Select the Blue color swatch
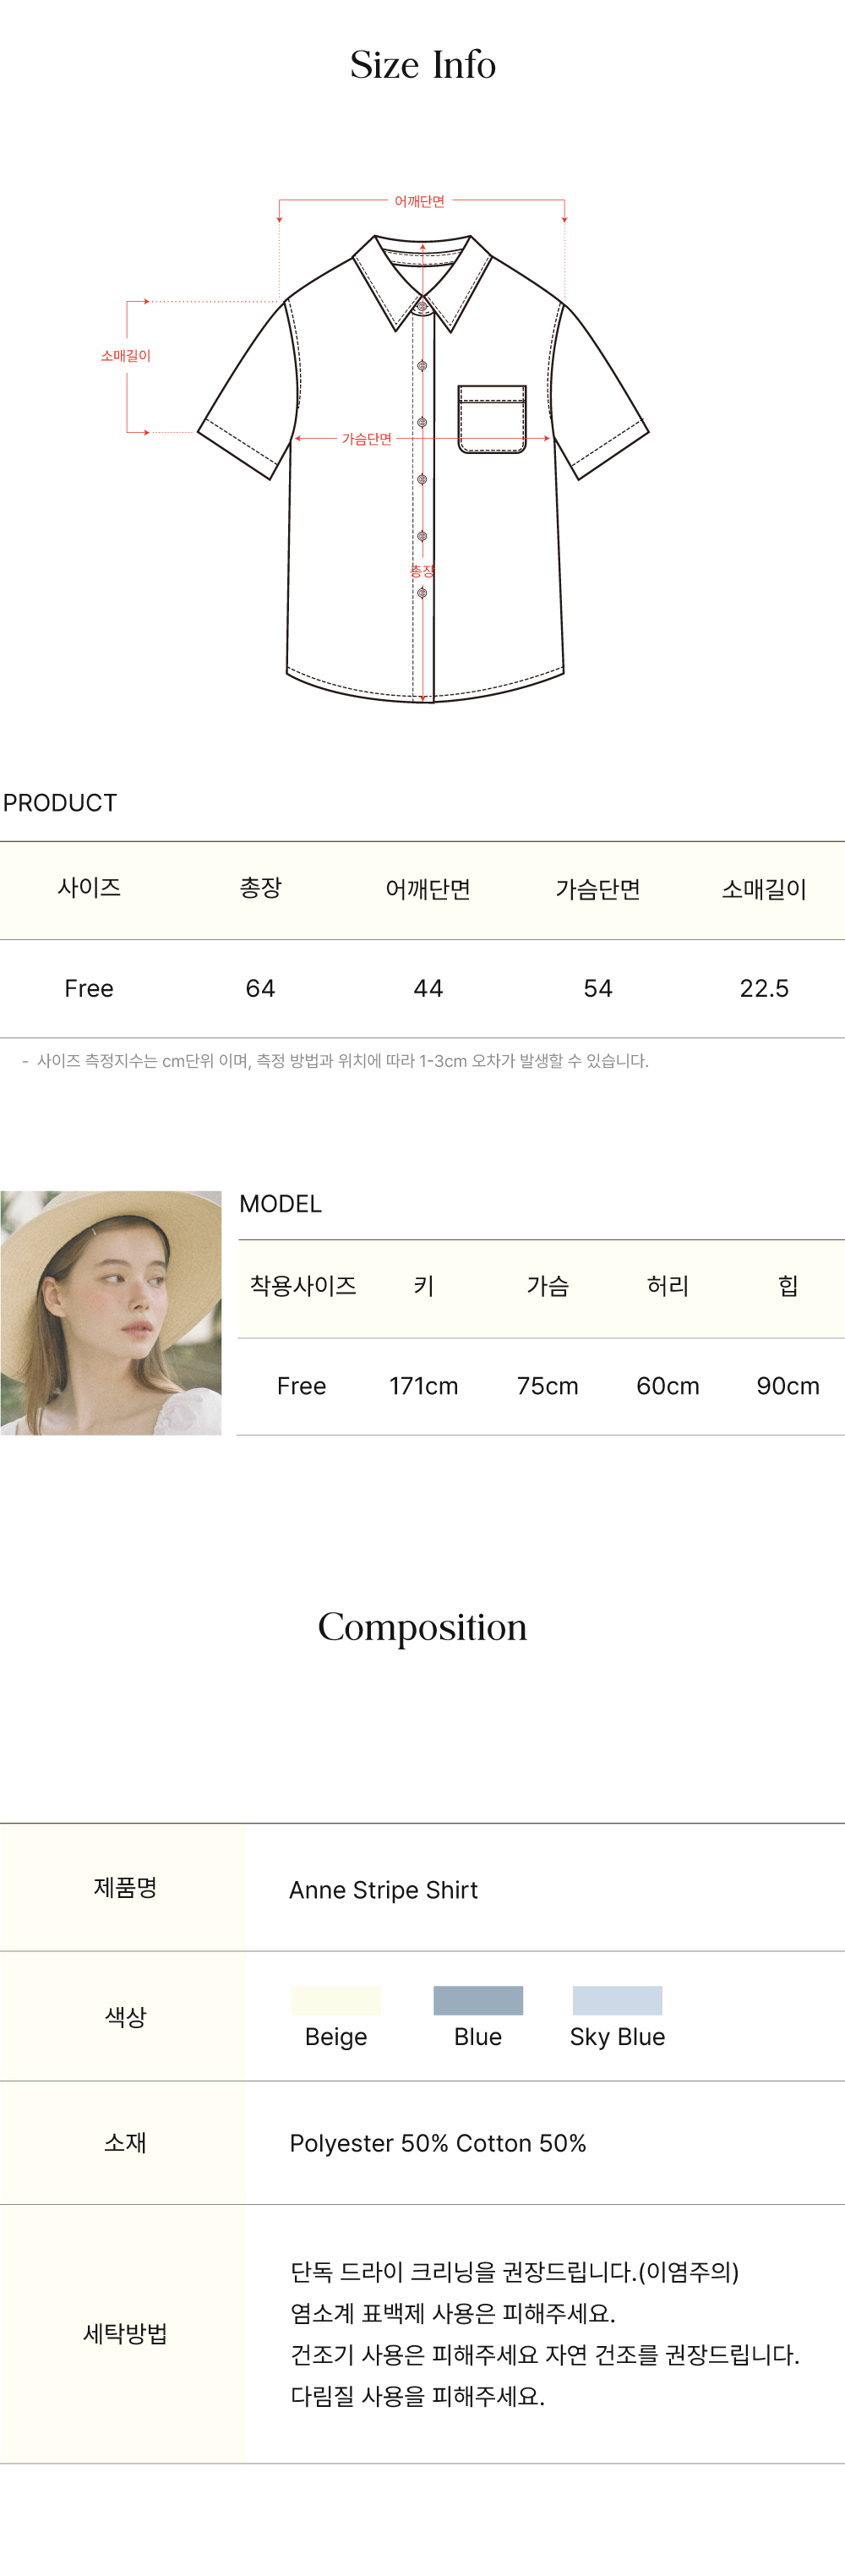Screen dimensions: 845x2576 [478, 2000]
